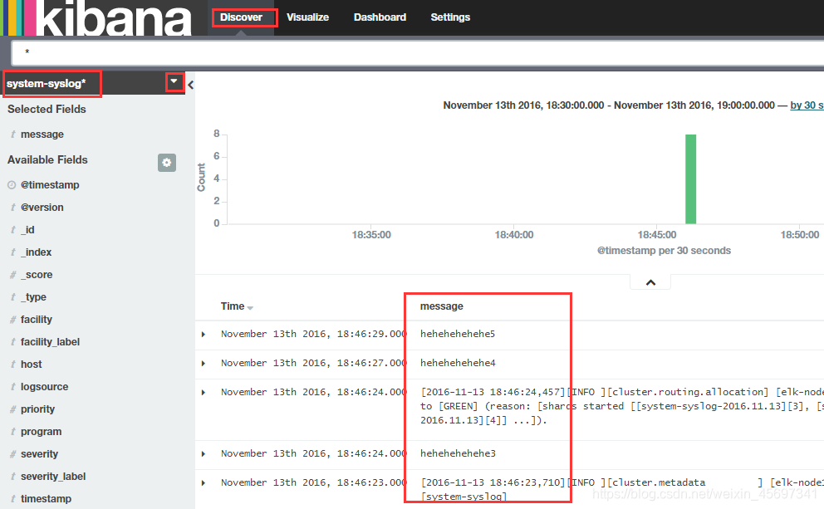Image resolution: width=824 pixels, height=509 pixels.
Task: Open the index pattern dropdown arrow
Action: click(x=174, y=82)
